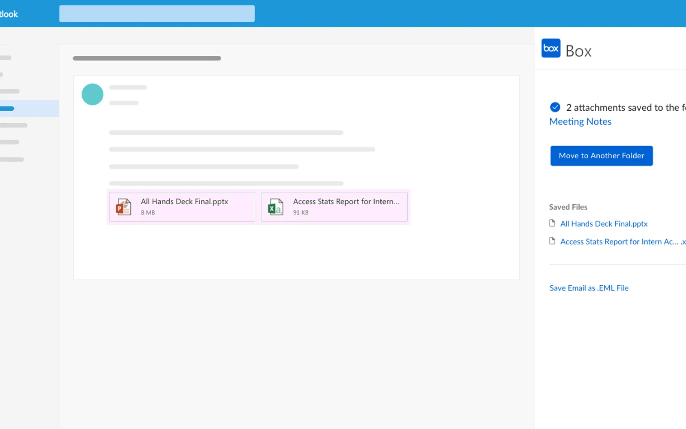Click the document icon beside All Hands Deck Final.pptx
Screen dimensions: 686x429
click(x=552, y=223)
